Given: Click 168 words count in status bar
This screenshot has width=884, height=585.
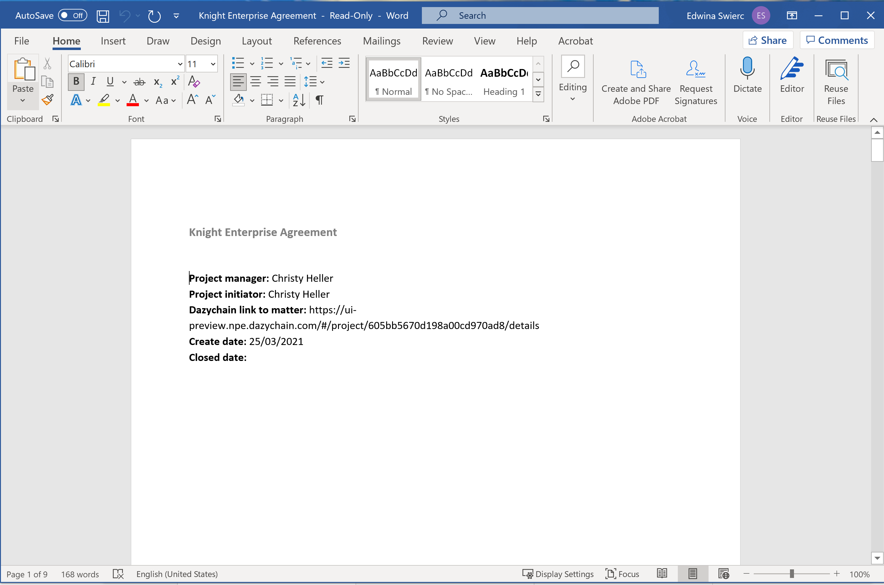Looking at the screenshot, I should (80, 574).
